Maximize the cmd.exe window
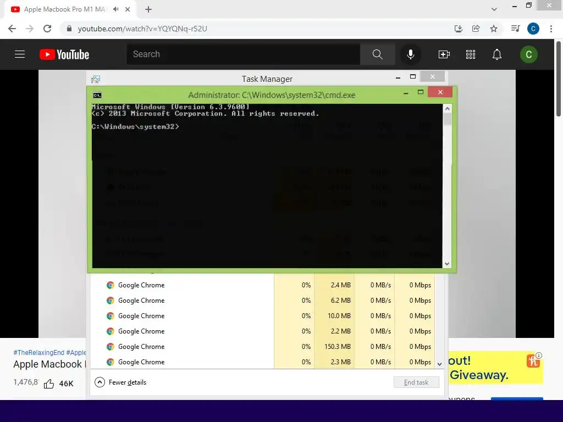The height and width of the screenshot is (422, 563). [421, 92]
